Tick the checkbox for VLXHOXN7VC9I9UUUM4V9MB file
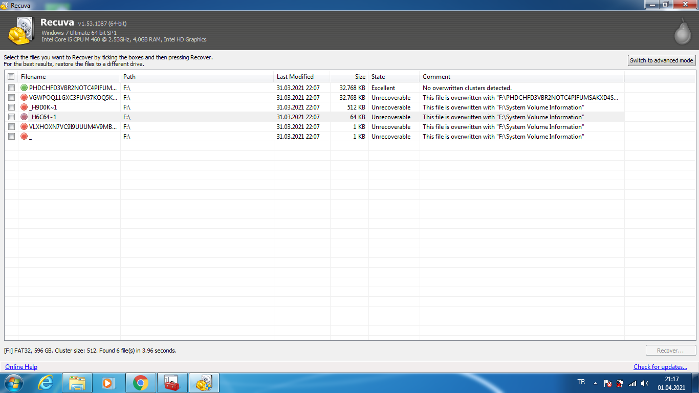The image size is (699, 393). click(11, 127)
